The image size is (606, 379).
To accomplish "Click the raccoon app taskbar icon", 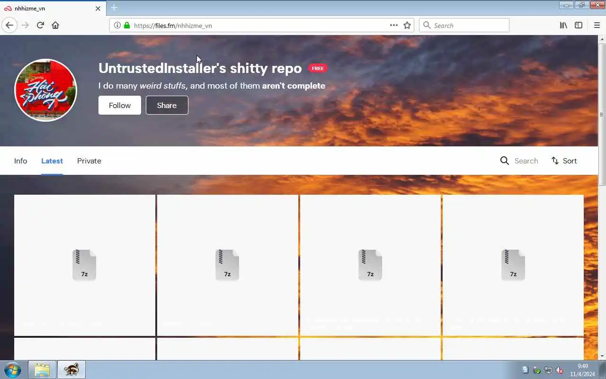I will click(71, 370).
